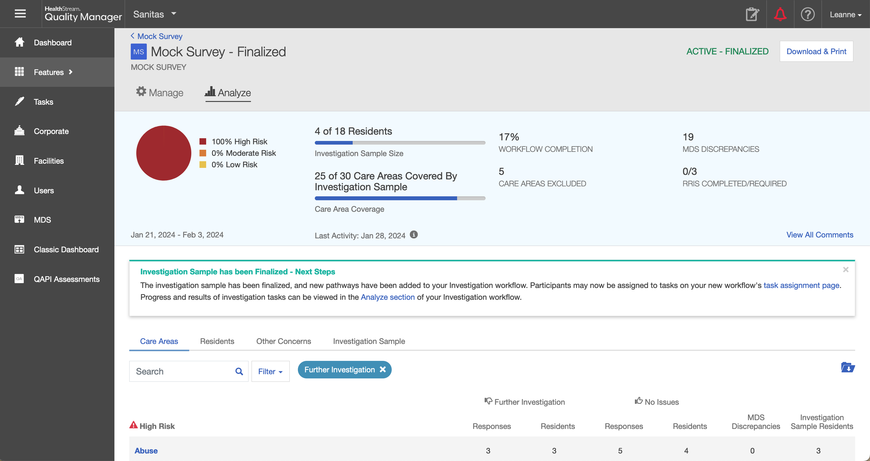The width and height of the screenshot is (870, 461).
Task: Open the Abuse care area link
Action: [146, 450]
